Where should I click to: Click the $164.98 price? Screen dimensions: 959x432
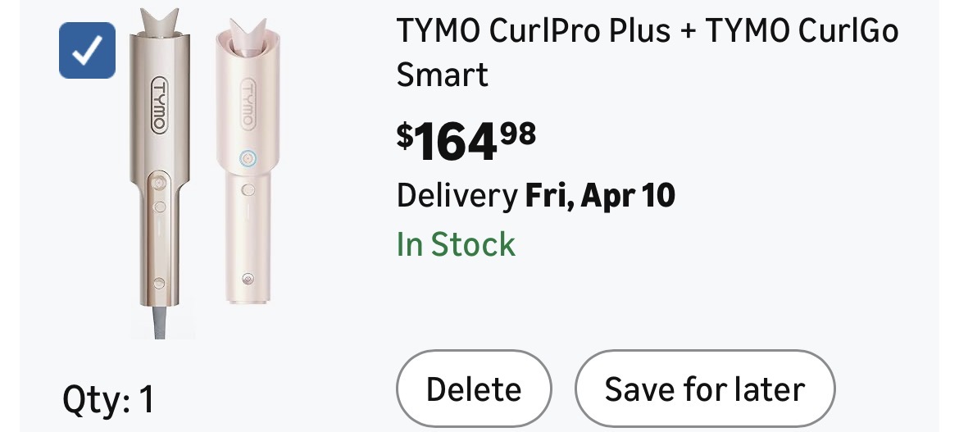coord(466,139)
